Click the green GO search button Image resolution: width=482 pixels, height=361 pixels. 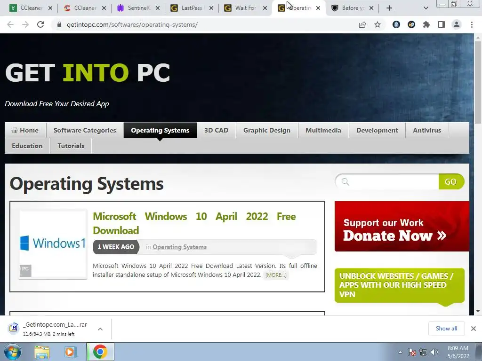pos(451,182)
